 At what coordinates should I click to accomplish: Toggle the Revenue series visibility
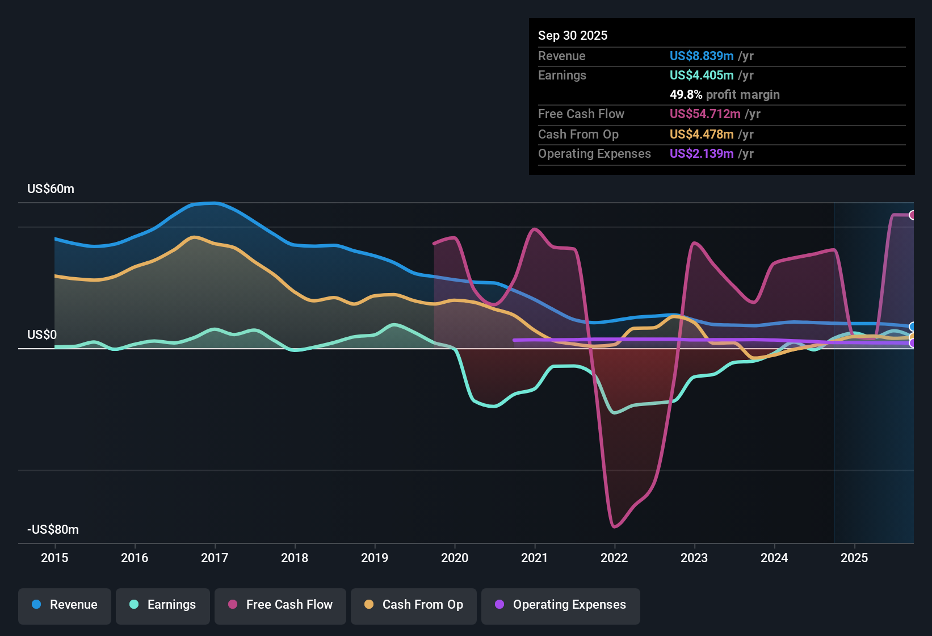point(64,605)
